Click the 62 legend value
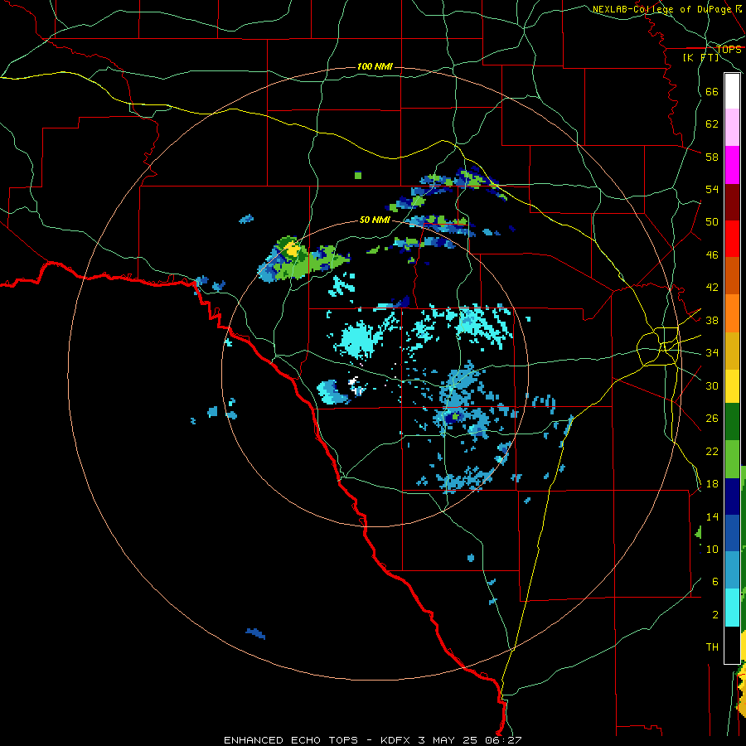 click(x=712, y=124)
